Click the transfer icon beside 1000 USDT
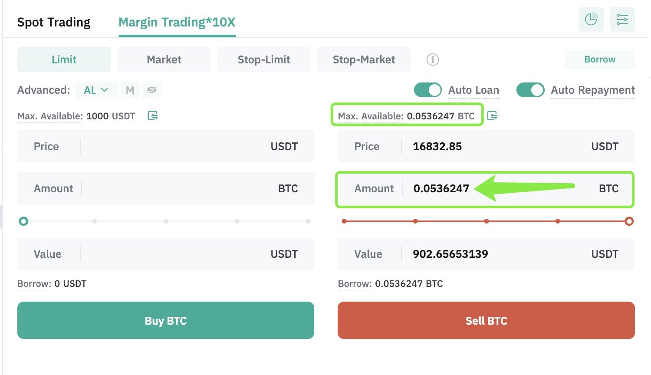 153,115
